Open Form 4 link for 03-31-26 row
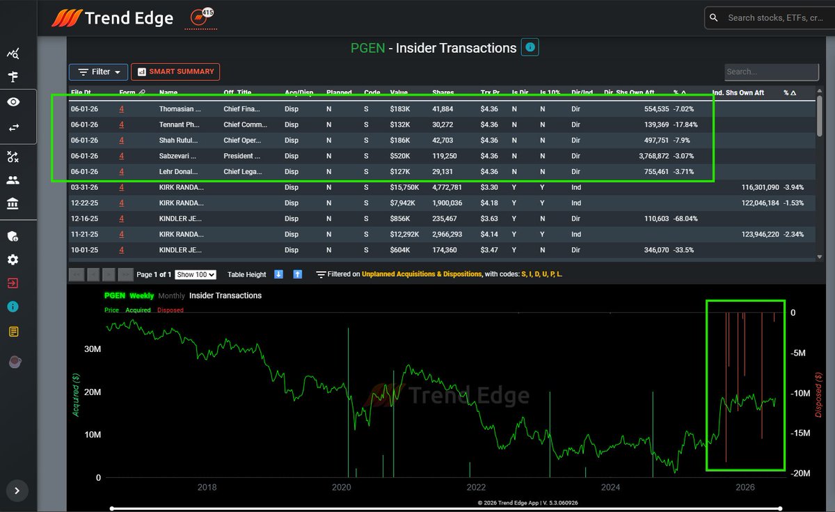 pos(122,187)
